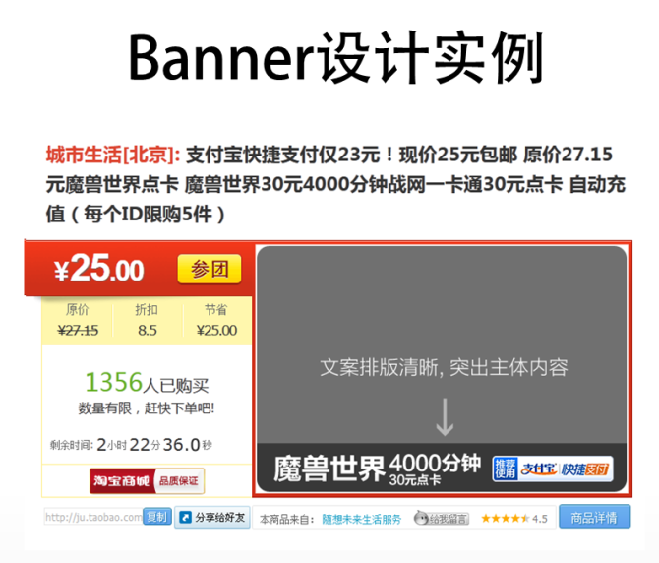Click the 品质保证 quality guarantee badge
Screen dimensions: 659x563
178,481
